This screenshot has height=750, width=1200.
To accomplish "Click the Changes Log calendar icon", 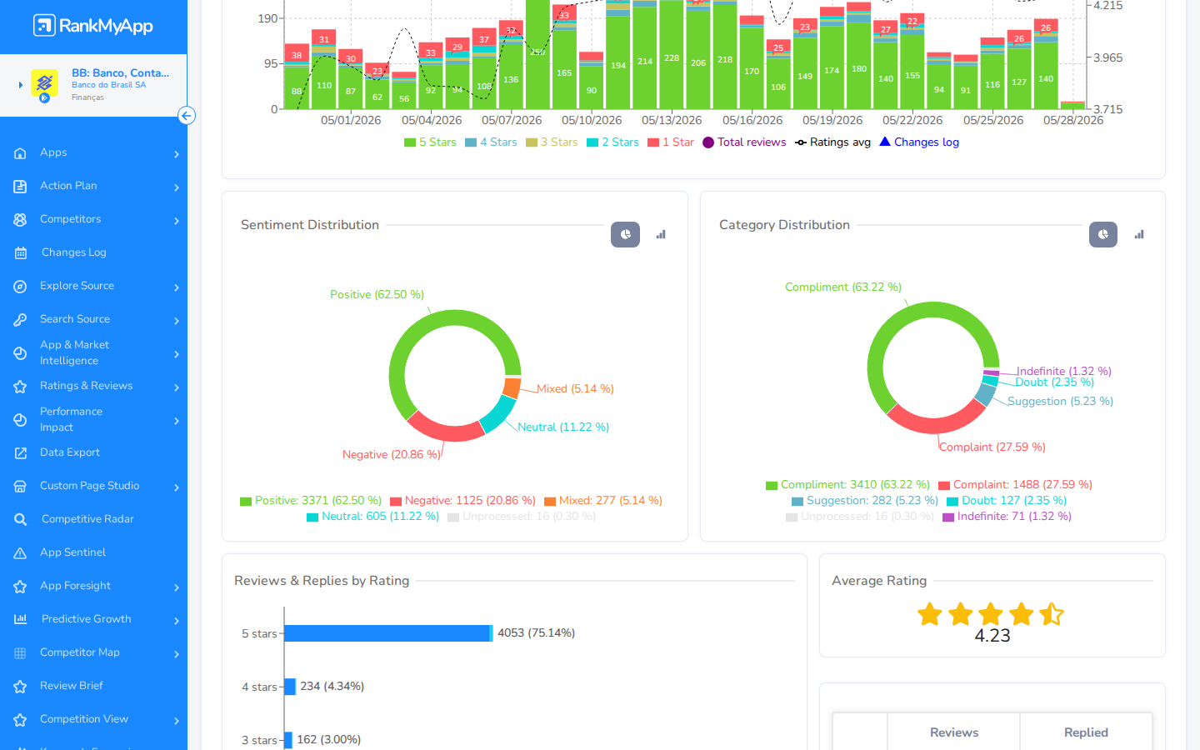I will pyautogui.click(x=20, y=253).
